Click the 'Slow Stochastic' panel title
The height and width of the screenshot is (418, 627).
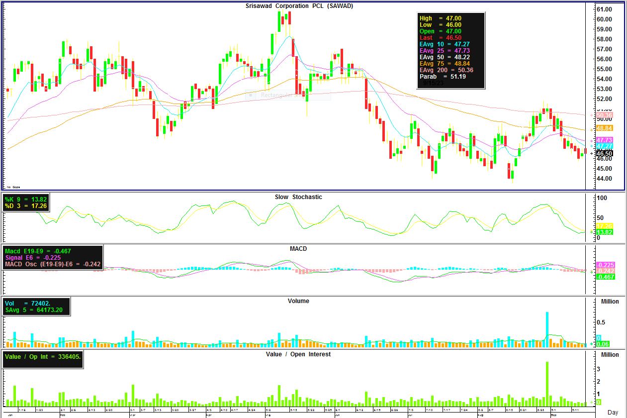pyautogui.click(x=298, y=197)
